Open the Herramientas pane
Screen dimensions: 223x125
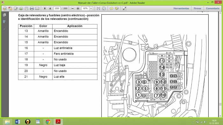coord(181,9)
